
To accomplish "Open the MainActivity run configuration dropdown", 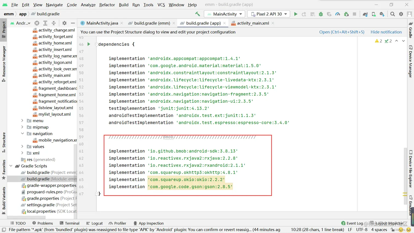I will coord(225,14).
